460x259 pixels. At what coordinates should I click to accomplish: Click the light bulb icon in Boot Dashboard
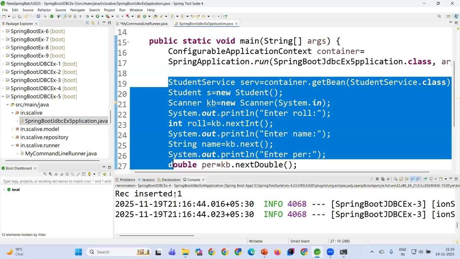89,174
